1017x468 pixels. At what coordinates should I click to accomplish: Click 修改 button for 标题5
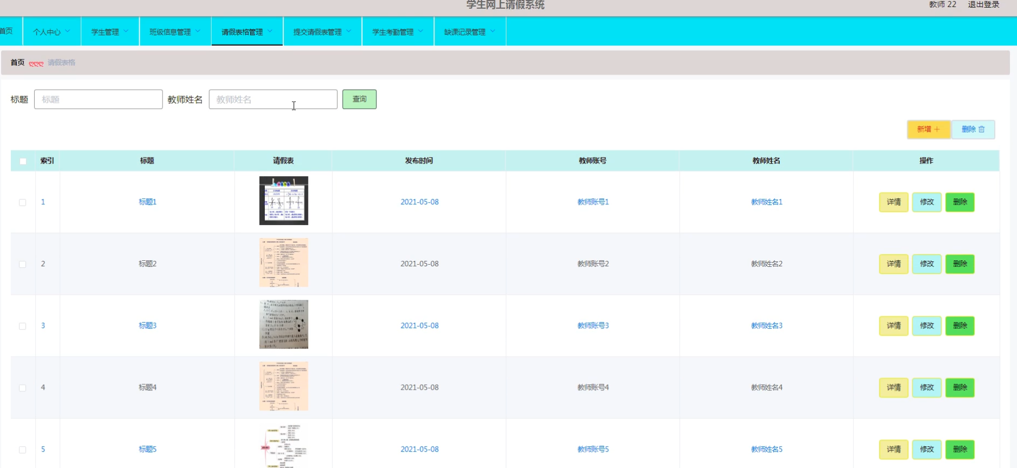coord(927,450)
